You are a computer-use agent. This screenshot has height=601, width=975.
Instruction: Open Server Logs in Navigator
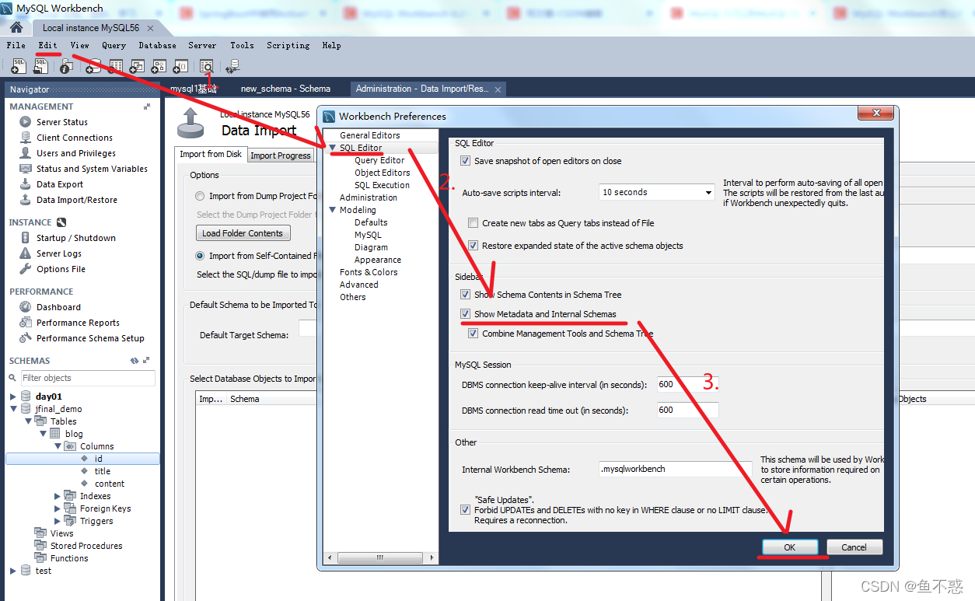click(59, 253)
